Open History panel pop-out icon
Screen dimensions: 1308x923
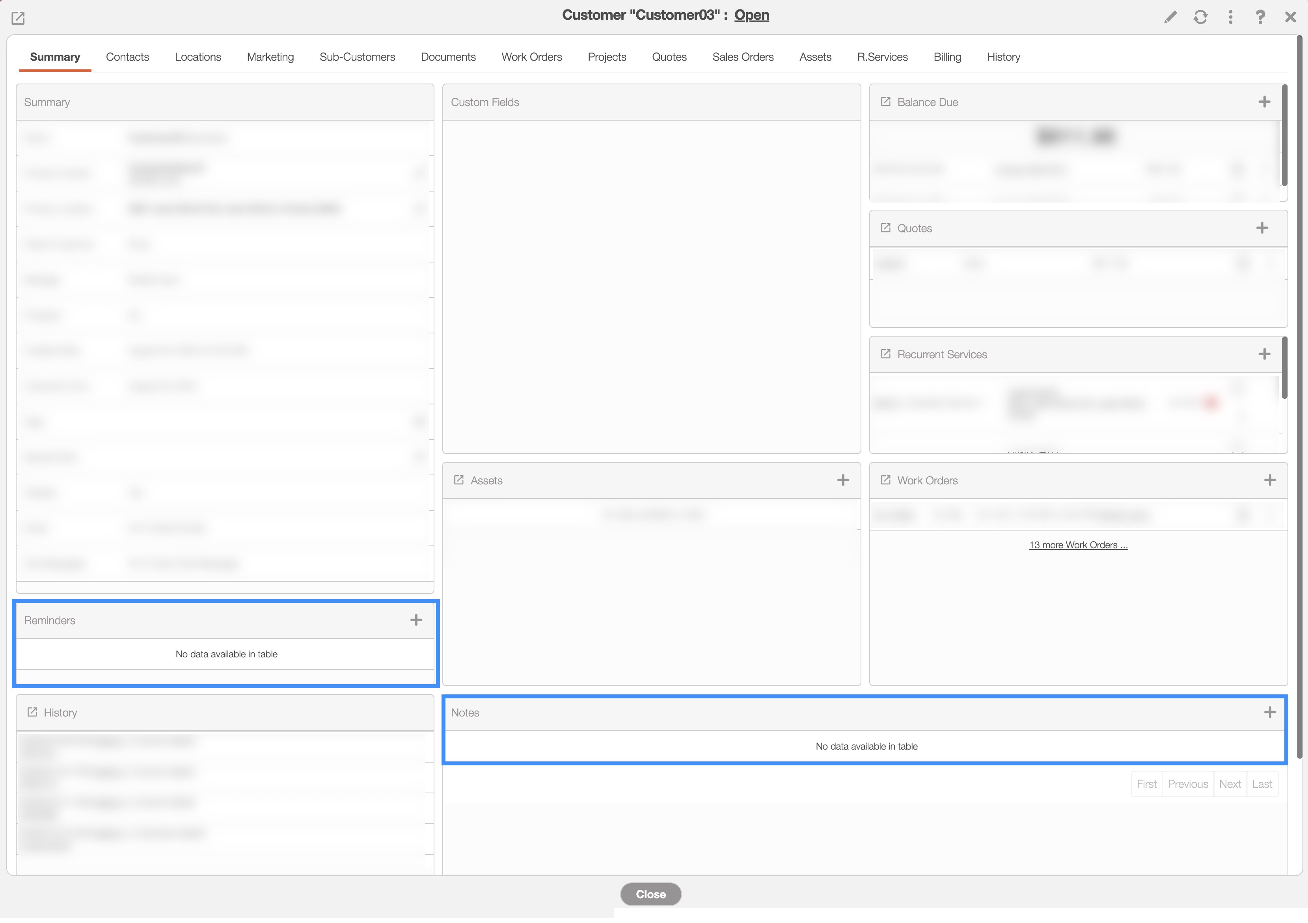point(32,712)
